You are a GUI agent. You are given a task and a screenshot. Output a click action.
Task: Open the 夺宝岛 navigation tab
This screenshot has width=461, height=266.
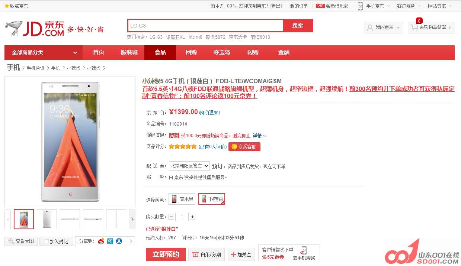click(222, 52)
